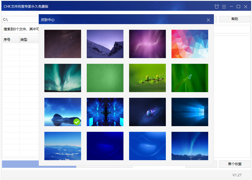
Task: Click the 类型 column header
Action: tap(29, 40)
